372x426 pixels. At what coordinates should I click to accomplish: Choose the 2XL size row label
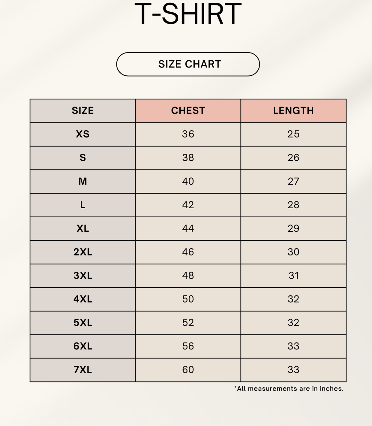(x=83, y=252)
